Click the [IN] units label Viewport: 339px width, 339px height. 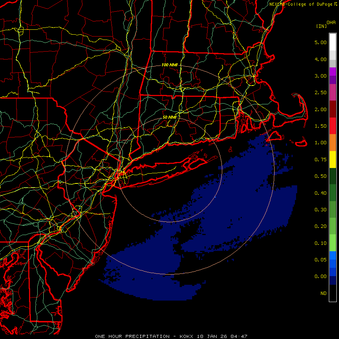(x=321, y=26)
